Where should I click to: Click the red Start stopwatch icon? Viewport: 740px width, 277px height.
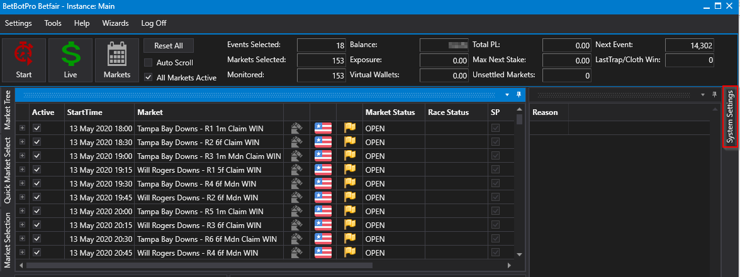(x=23, y=54)
